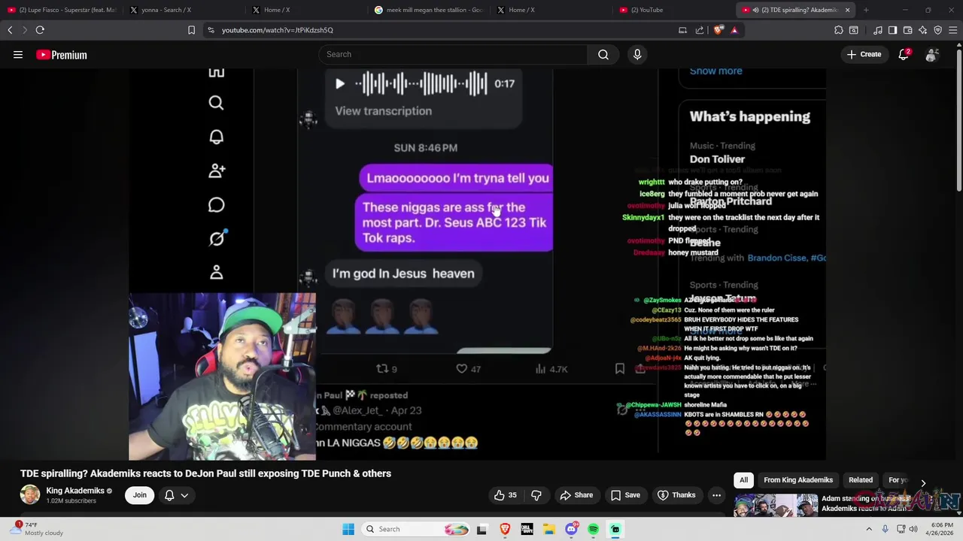Reload the current page
Viewport: 963px width, 541px height.
(x=40, y=30)
